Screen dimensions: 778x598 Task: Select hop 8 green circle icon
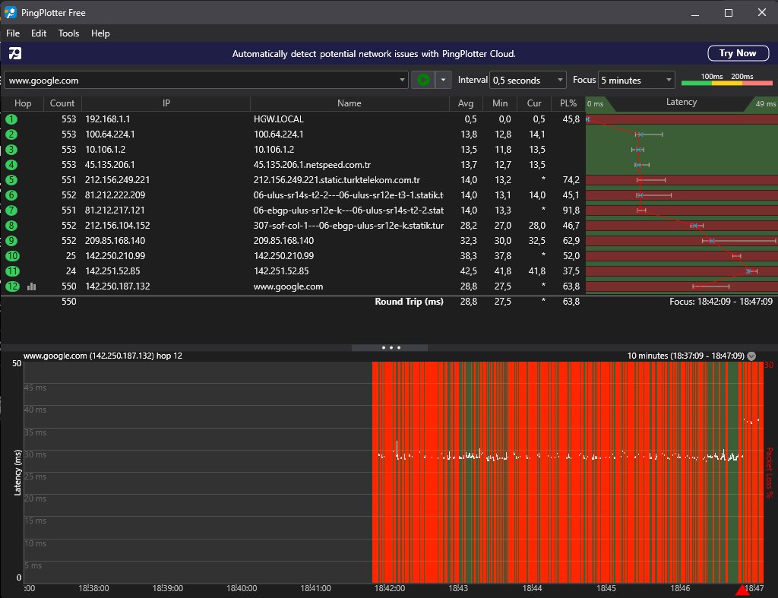[11, 226]
